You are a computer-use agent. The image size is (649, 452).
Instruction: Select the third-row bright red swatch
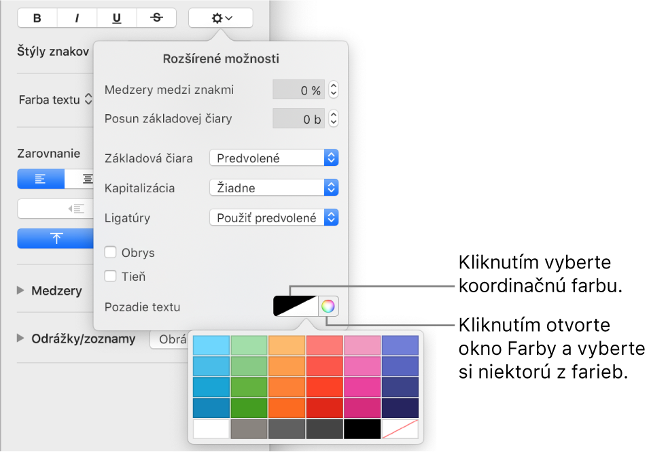coord(325,387)
